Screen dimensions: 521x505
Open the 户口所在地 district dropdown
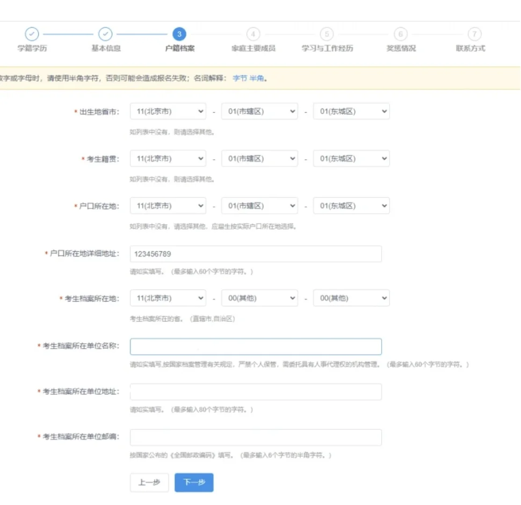pyautogui.click(x=351, y=205)
